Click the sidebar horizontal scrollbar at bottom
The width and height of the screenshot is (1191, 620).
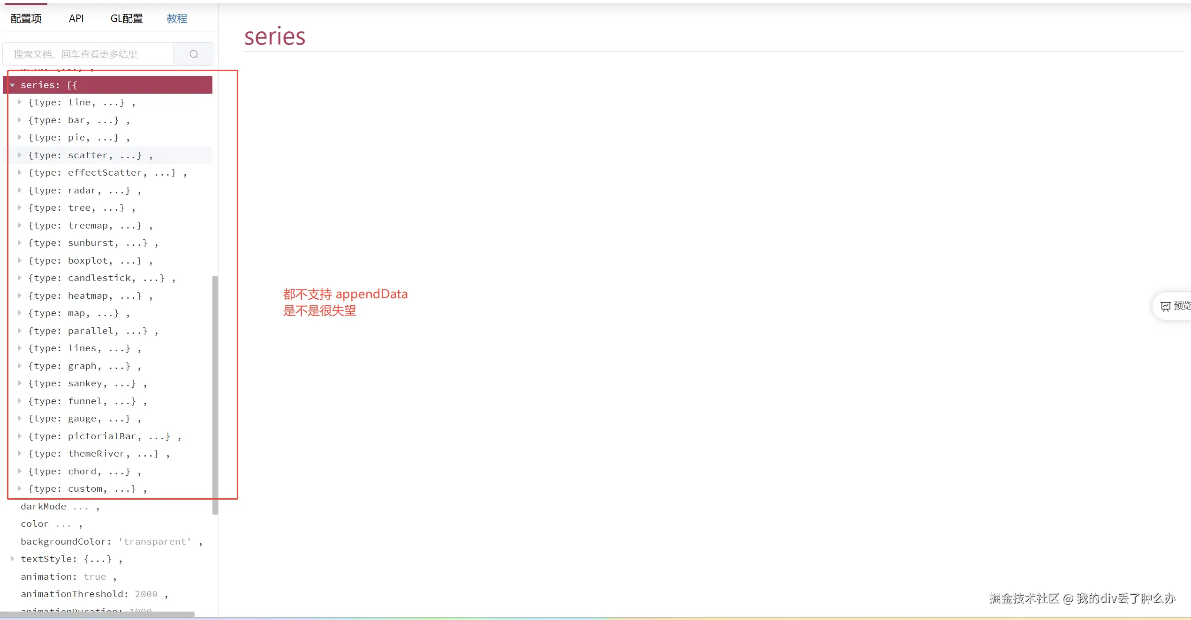tap(97, 614)
